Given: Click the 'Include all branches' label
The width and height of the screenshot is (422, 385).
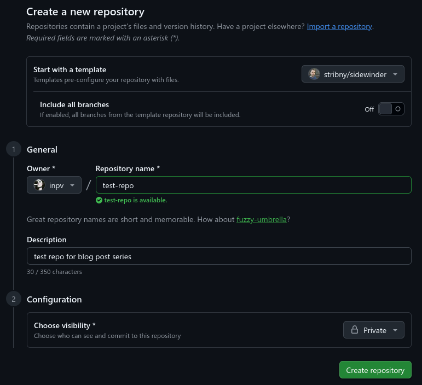Looking at the screenshot, I should (x=74, y=104).
